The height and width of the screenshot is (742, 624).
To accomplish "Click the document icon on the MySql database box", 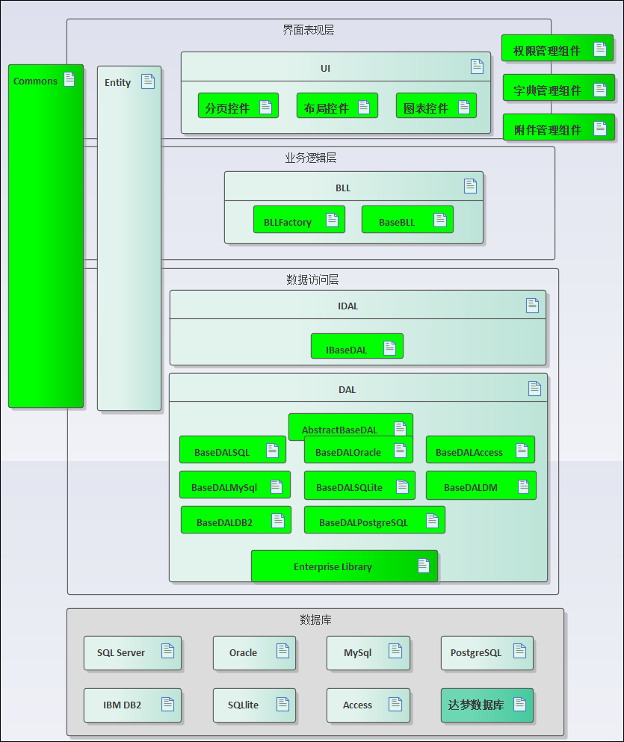I will coord(395,651).
